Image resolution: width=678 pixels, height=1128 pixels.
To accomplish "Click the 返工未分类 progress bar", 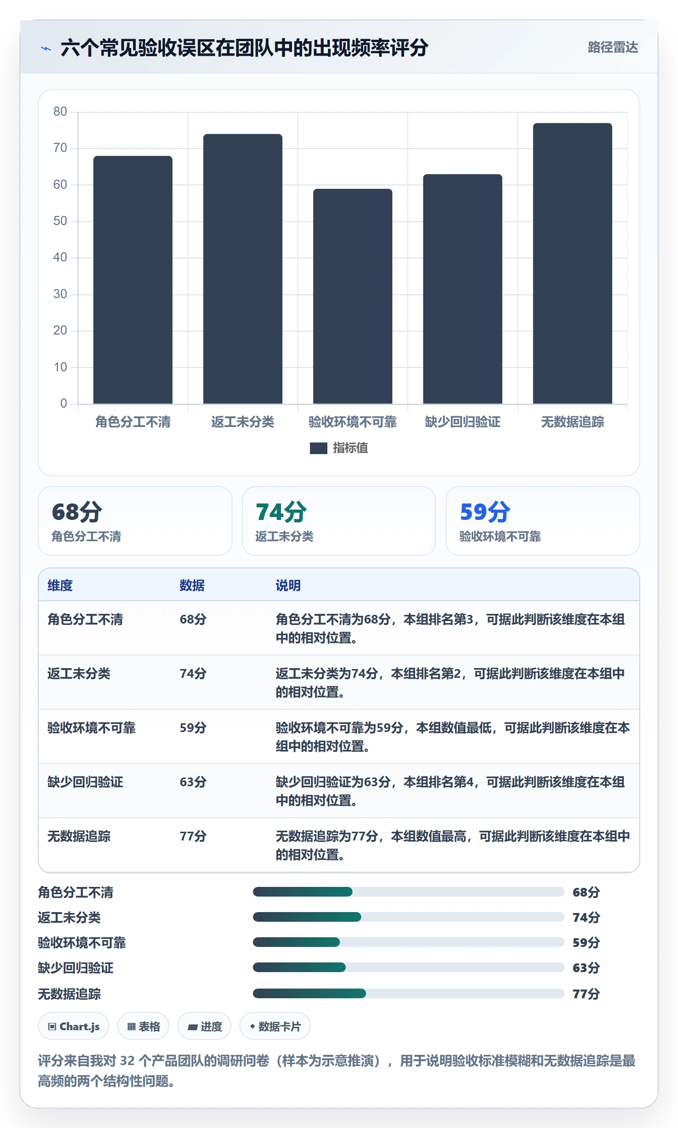I will 408,917.
